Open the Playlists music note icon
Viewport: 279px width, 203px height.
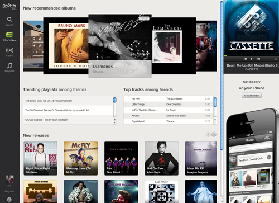click(x=9, y=65)
